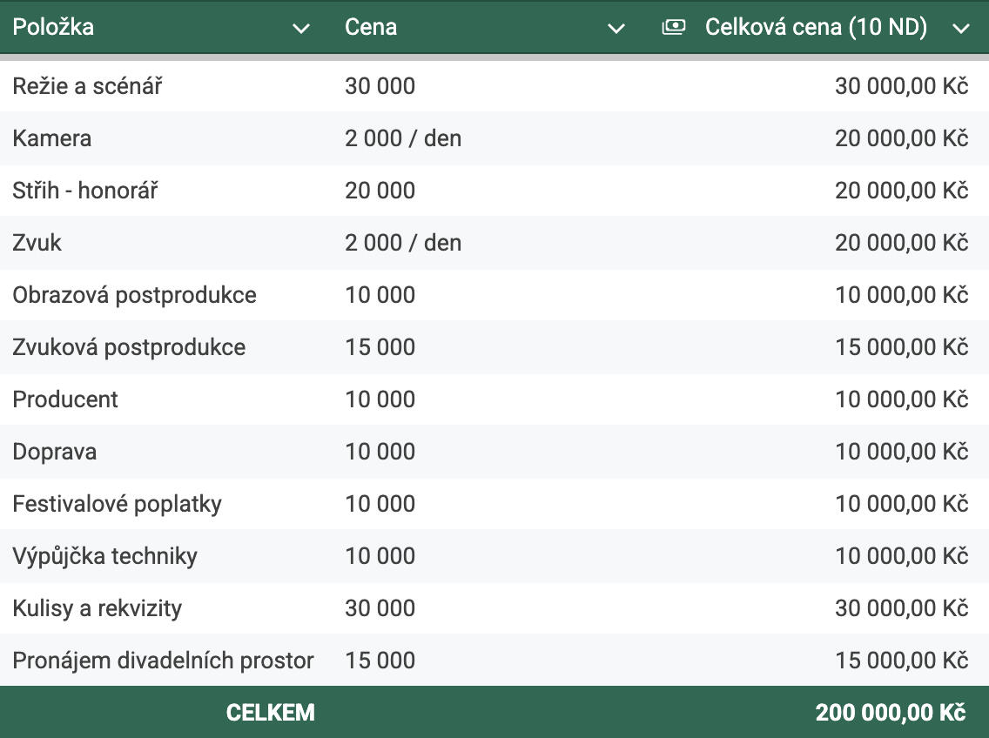Open Celková cena (10 ND) column menu chevron
Image resolution: width=989 pixels, height=738 pixels.
(x=961, y=29)
